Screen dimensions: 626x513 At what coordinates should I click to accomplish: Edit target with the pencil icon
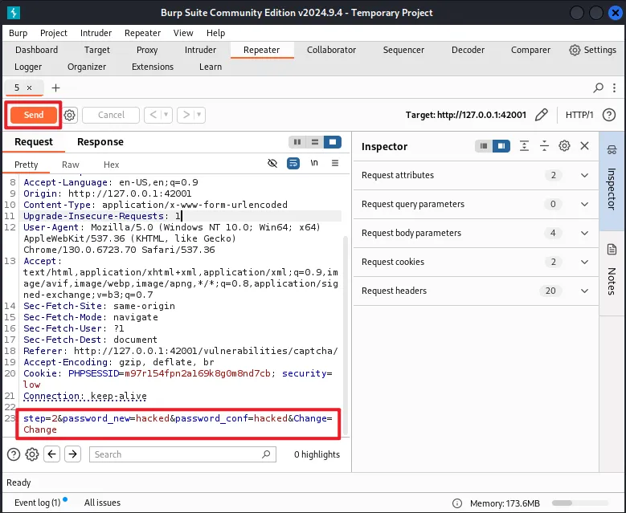coord(542,115)
